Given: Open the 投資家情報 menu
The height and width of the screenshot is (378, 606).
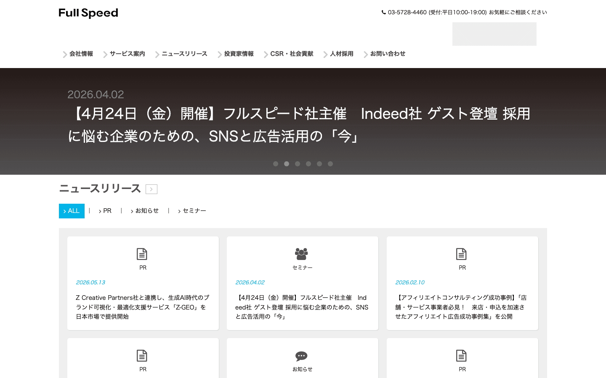Looking at the screenshot, I should [x=236, y=54].
